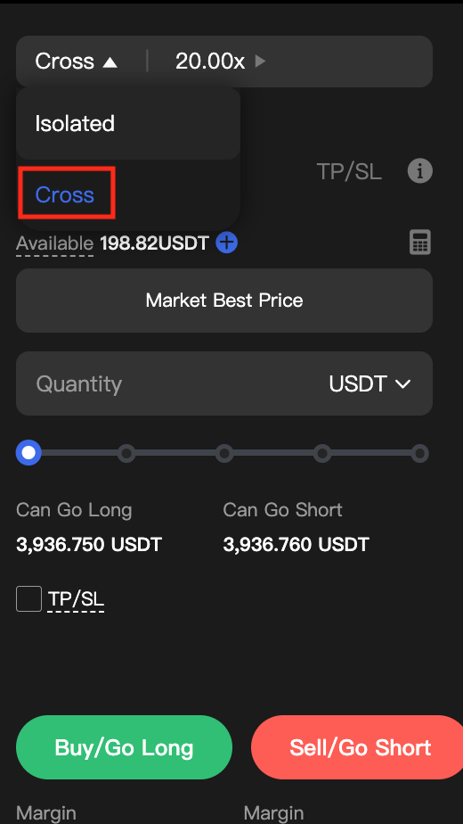
Task: Click the TP/SL info icon
Action: [420, 172]
